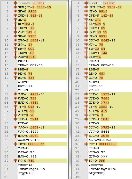Click change marker next to BR=7.004
The width and height of the screenshot is (132, 179).
15,49
